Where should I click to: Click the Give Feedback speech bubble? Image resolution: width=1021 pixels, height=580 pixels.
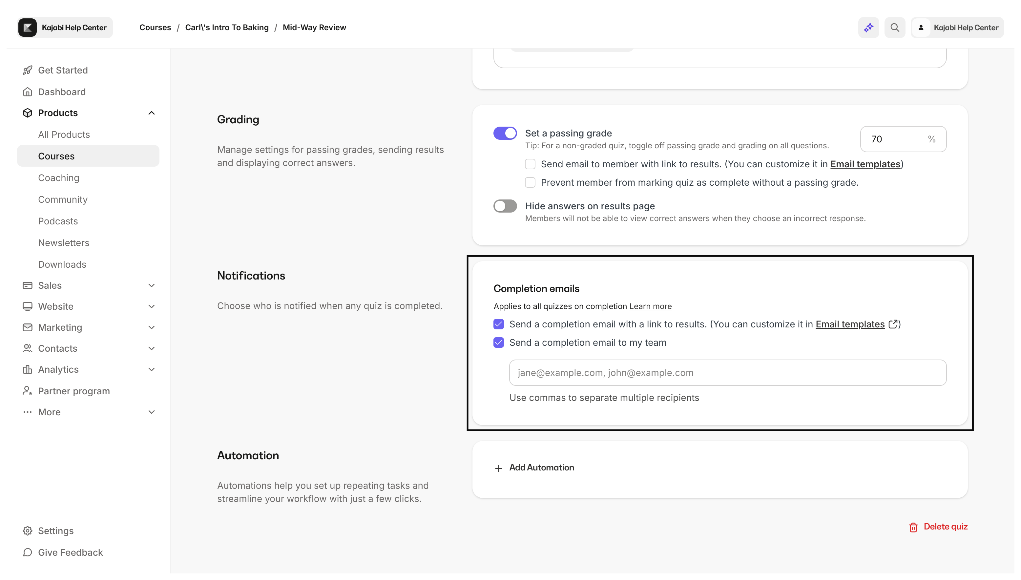pyautogui.click(x=27, y=552)
